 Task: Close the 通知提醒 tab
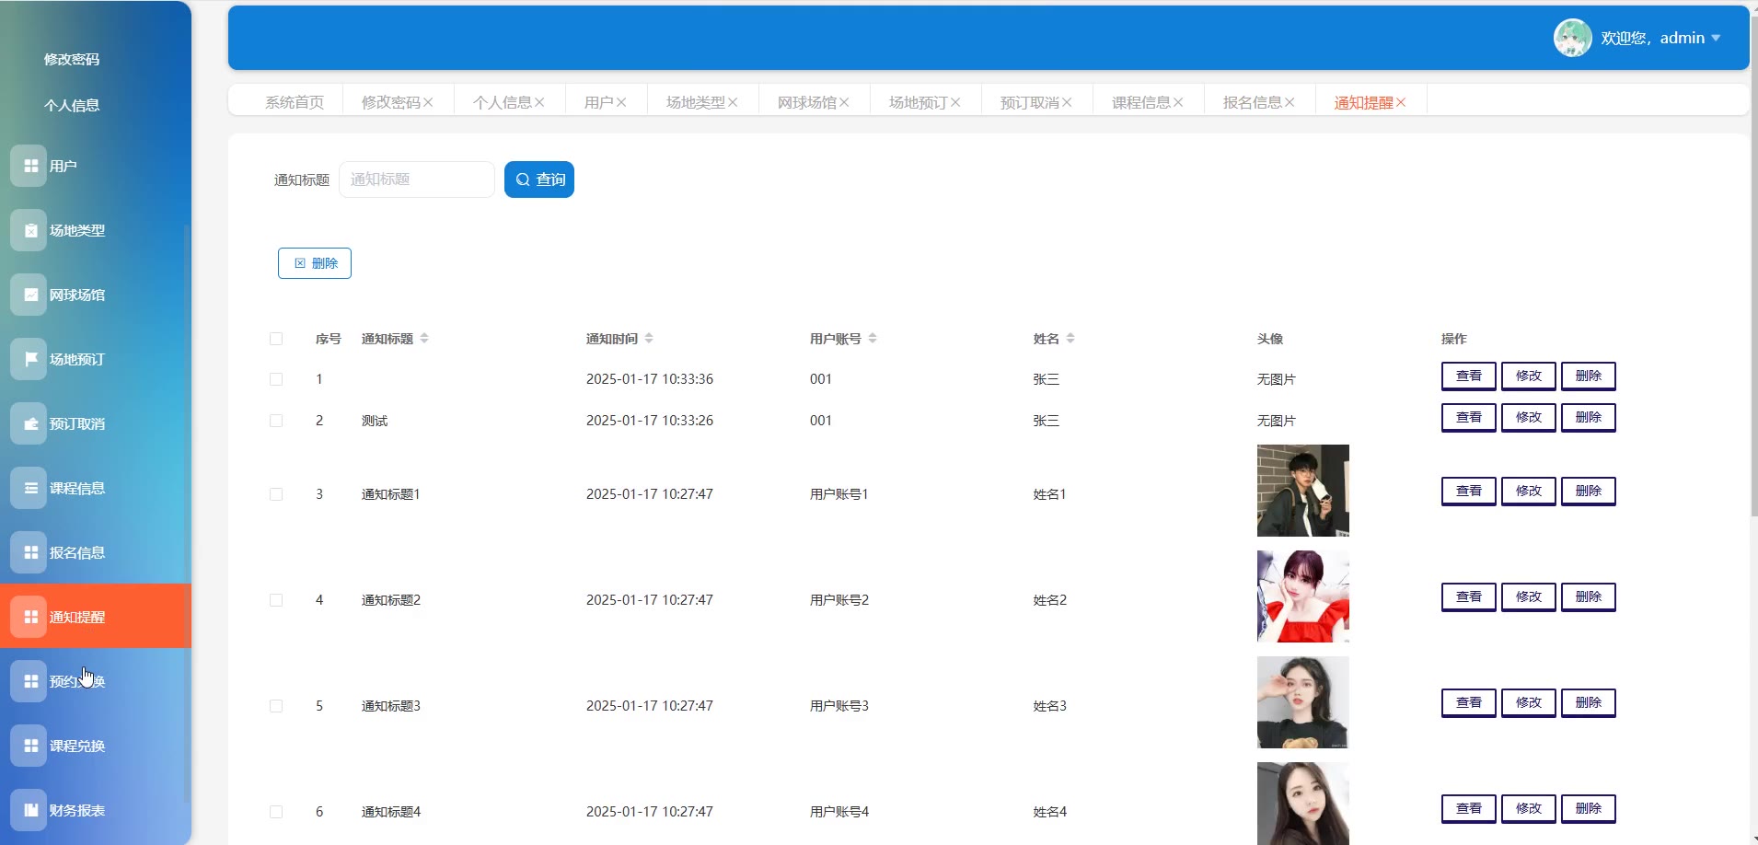point(1401,102)
